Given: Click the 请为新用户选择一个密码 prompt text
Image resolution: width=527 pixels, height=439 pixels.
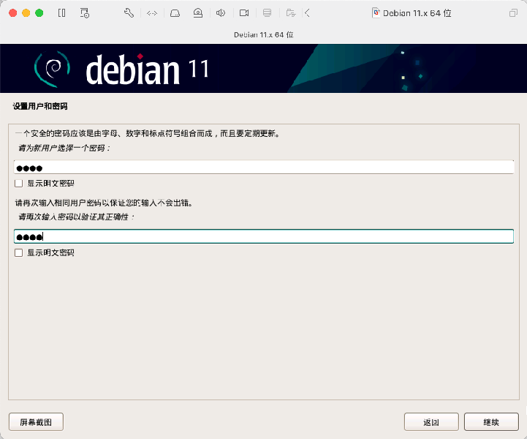Looking at the screenshot, I should coord(64,148).
